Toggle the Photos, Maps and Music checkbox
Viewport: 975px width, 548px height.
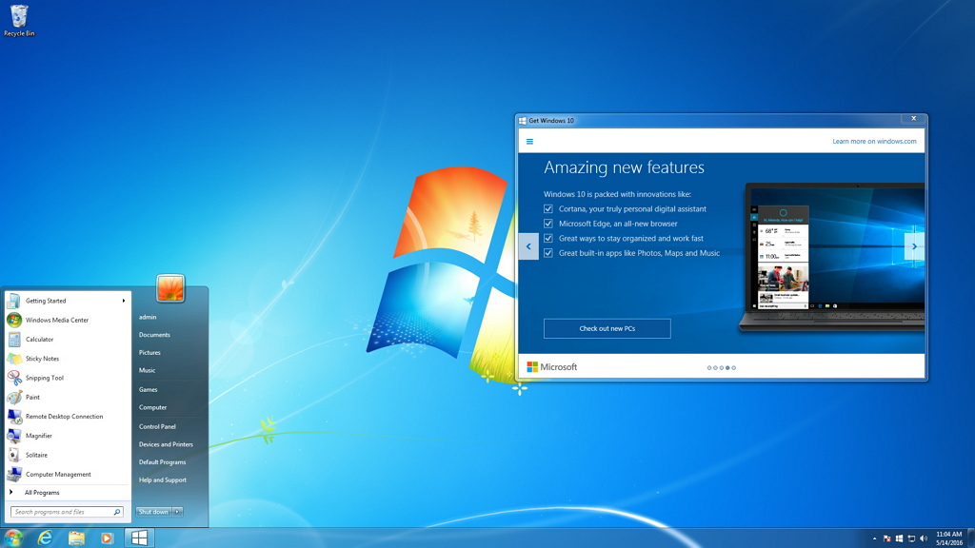[548, 254]
